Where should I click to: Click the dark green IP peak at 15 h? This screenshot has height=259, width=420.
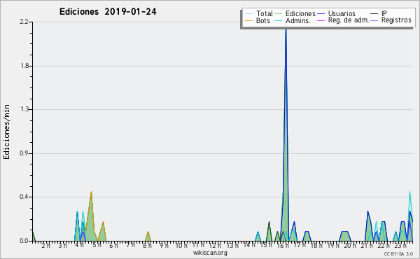tap(269, 231)
